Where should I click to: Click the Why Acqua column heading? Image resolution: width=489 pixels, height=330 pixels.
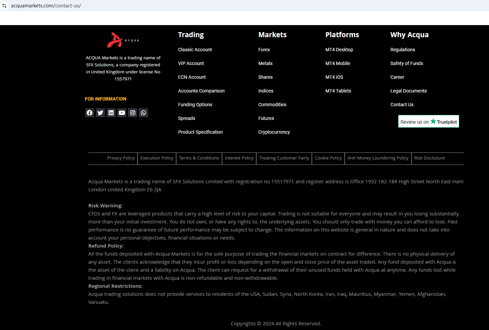tap(410, 35)
